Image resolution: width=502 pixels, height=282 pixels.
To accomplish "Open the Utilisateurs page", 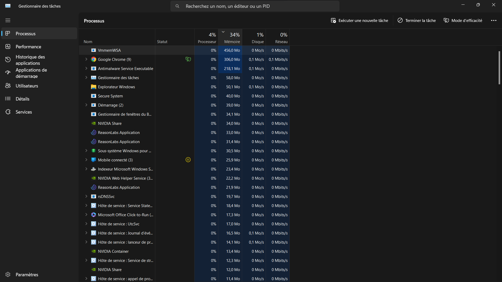I will (x=27, y=86).
